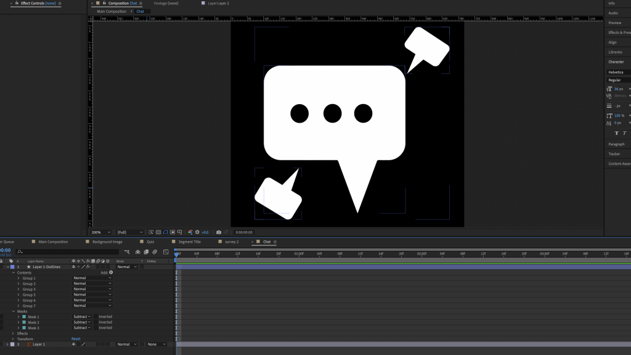631x355 pixels.
Task: Toggle Inverted checkbox for Mask 2
Action: 96,322
